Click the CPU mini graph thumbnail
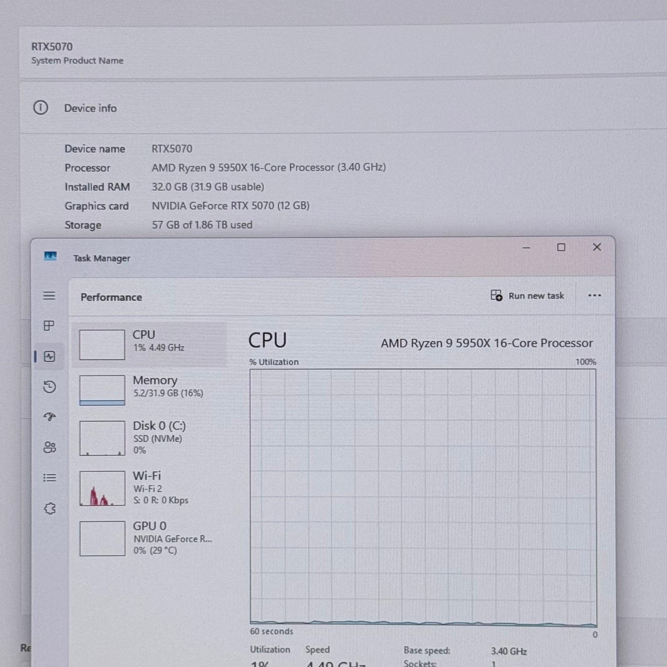Screen dimensions: 667x667 [x=102, y=345]
